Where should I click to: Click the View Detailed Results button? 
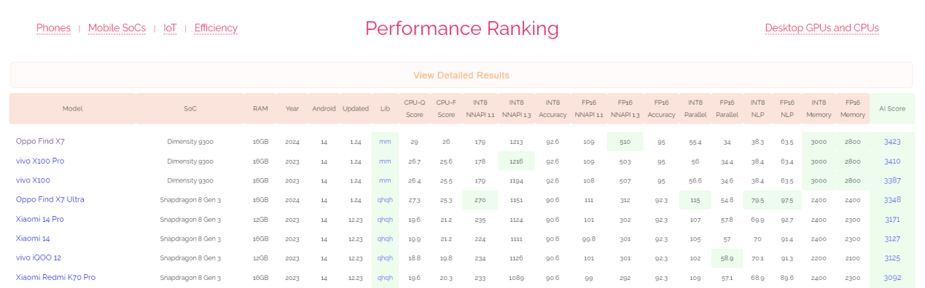461,75
